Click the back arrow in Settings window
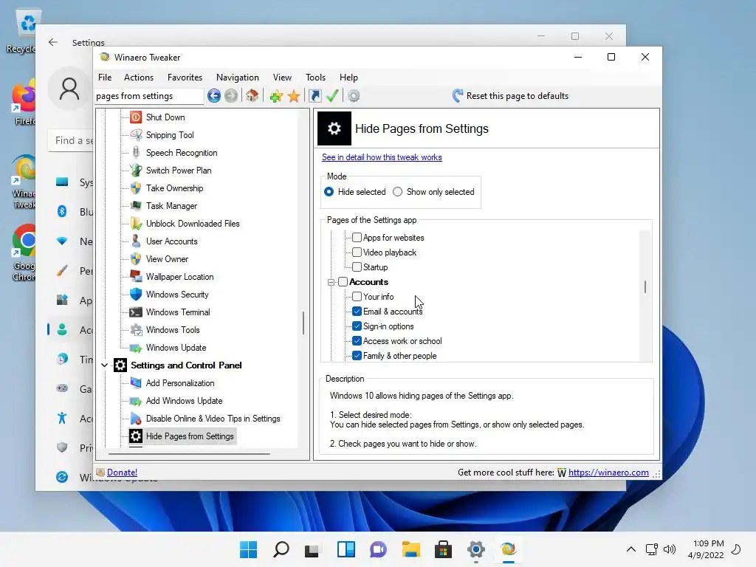756x567 pixels. click(x=53, y=42)
